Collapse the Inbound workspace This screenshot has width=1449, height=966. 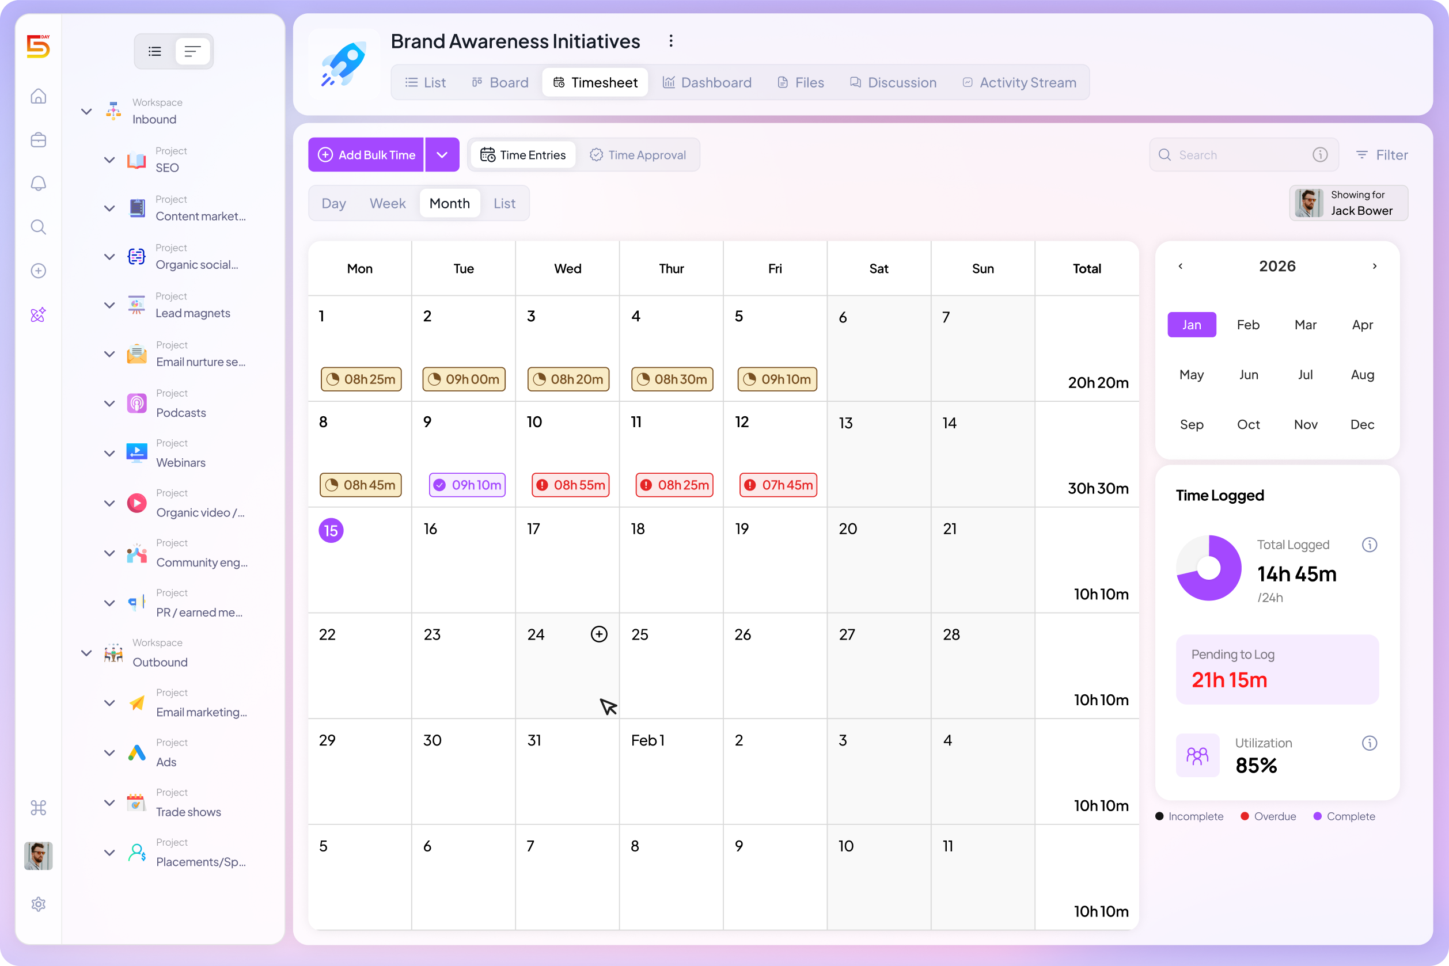coord(86,112)
